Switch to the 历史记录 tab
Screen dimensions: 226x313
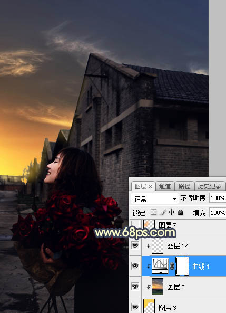[210, 186]
